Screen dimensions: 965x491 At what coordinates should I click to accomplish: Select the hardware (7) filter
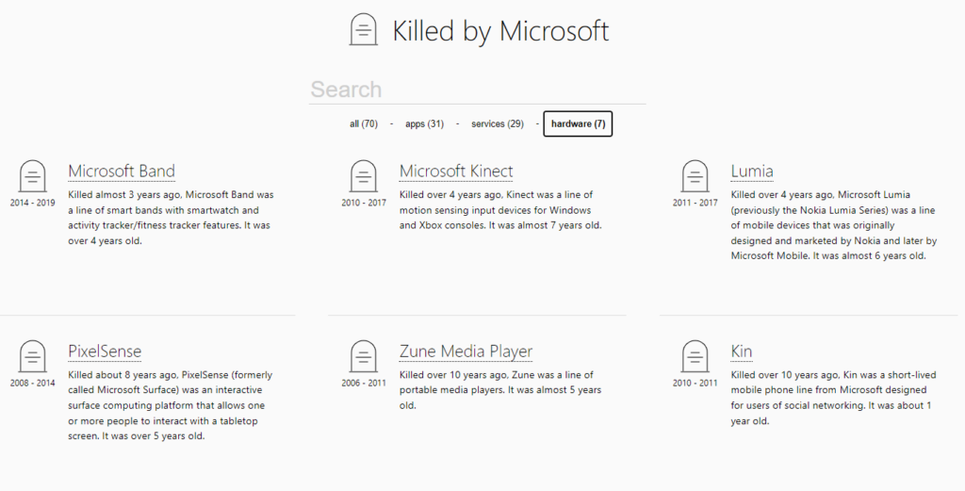578,123
